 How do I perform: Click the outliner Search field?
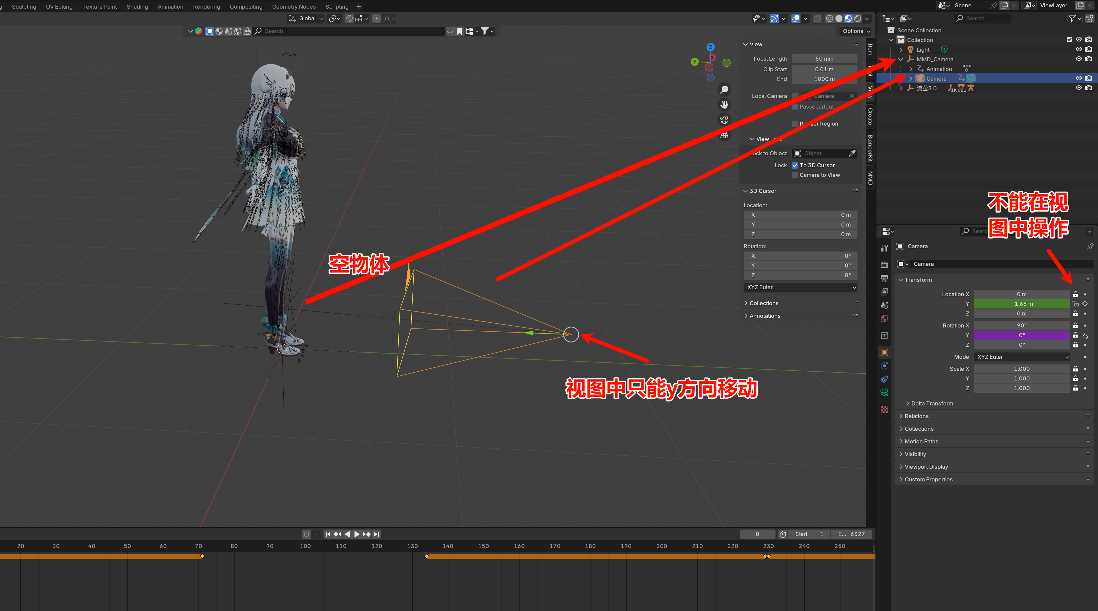(x=982, y=18)
